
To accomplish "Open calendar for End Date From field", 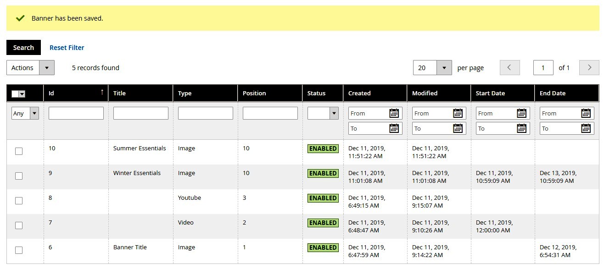I will [585, 113].
